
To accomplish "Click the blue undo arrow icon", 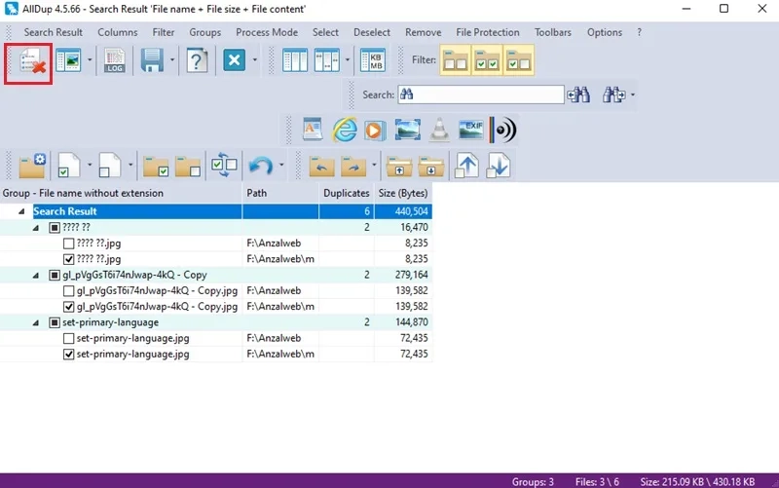I will coord(260,165).
